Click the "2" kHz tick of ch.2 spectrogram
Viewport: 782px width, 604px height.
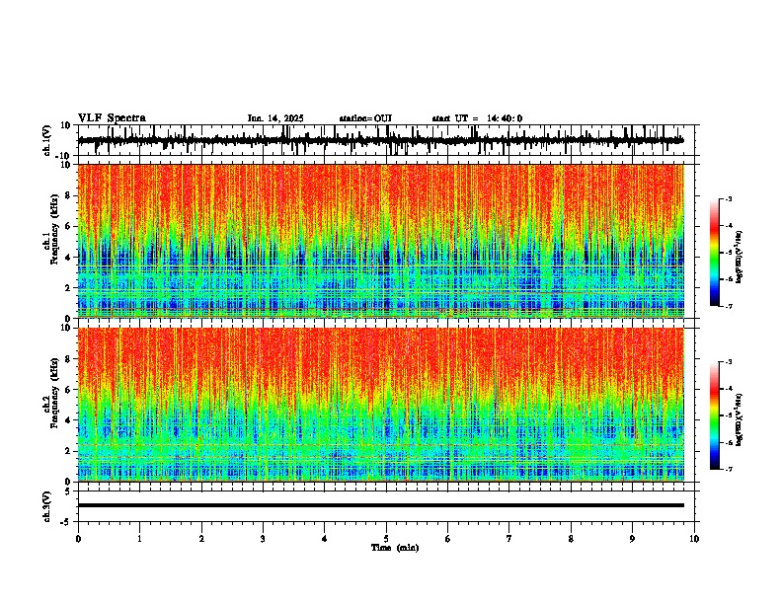[x=69, y=451]
